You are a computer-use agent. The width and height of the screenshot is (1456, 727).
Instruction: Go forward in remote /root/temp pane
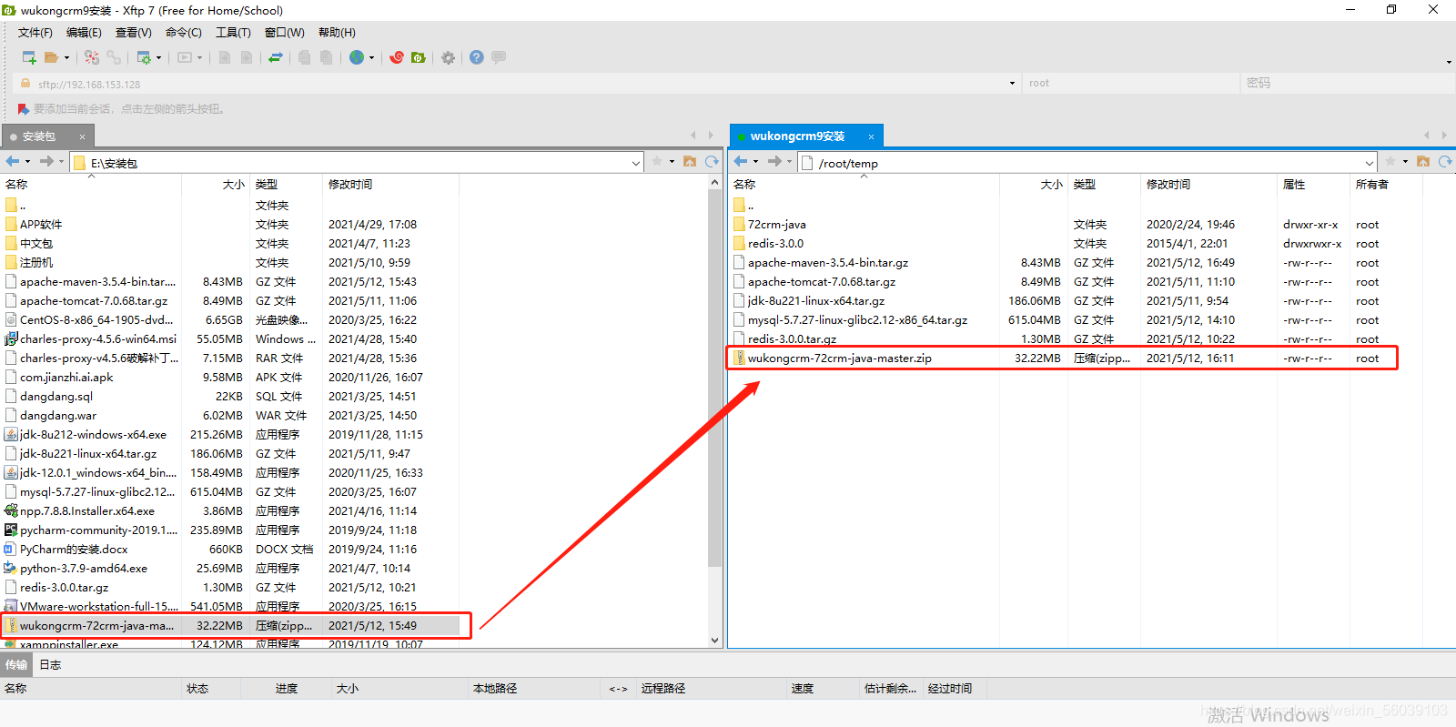click(x=774, y=161)
